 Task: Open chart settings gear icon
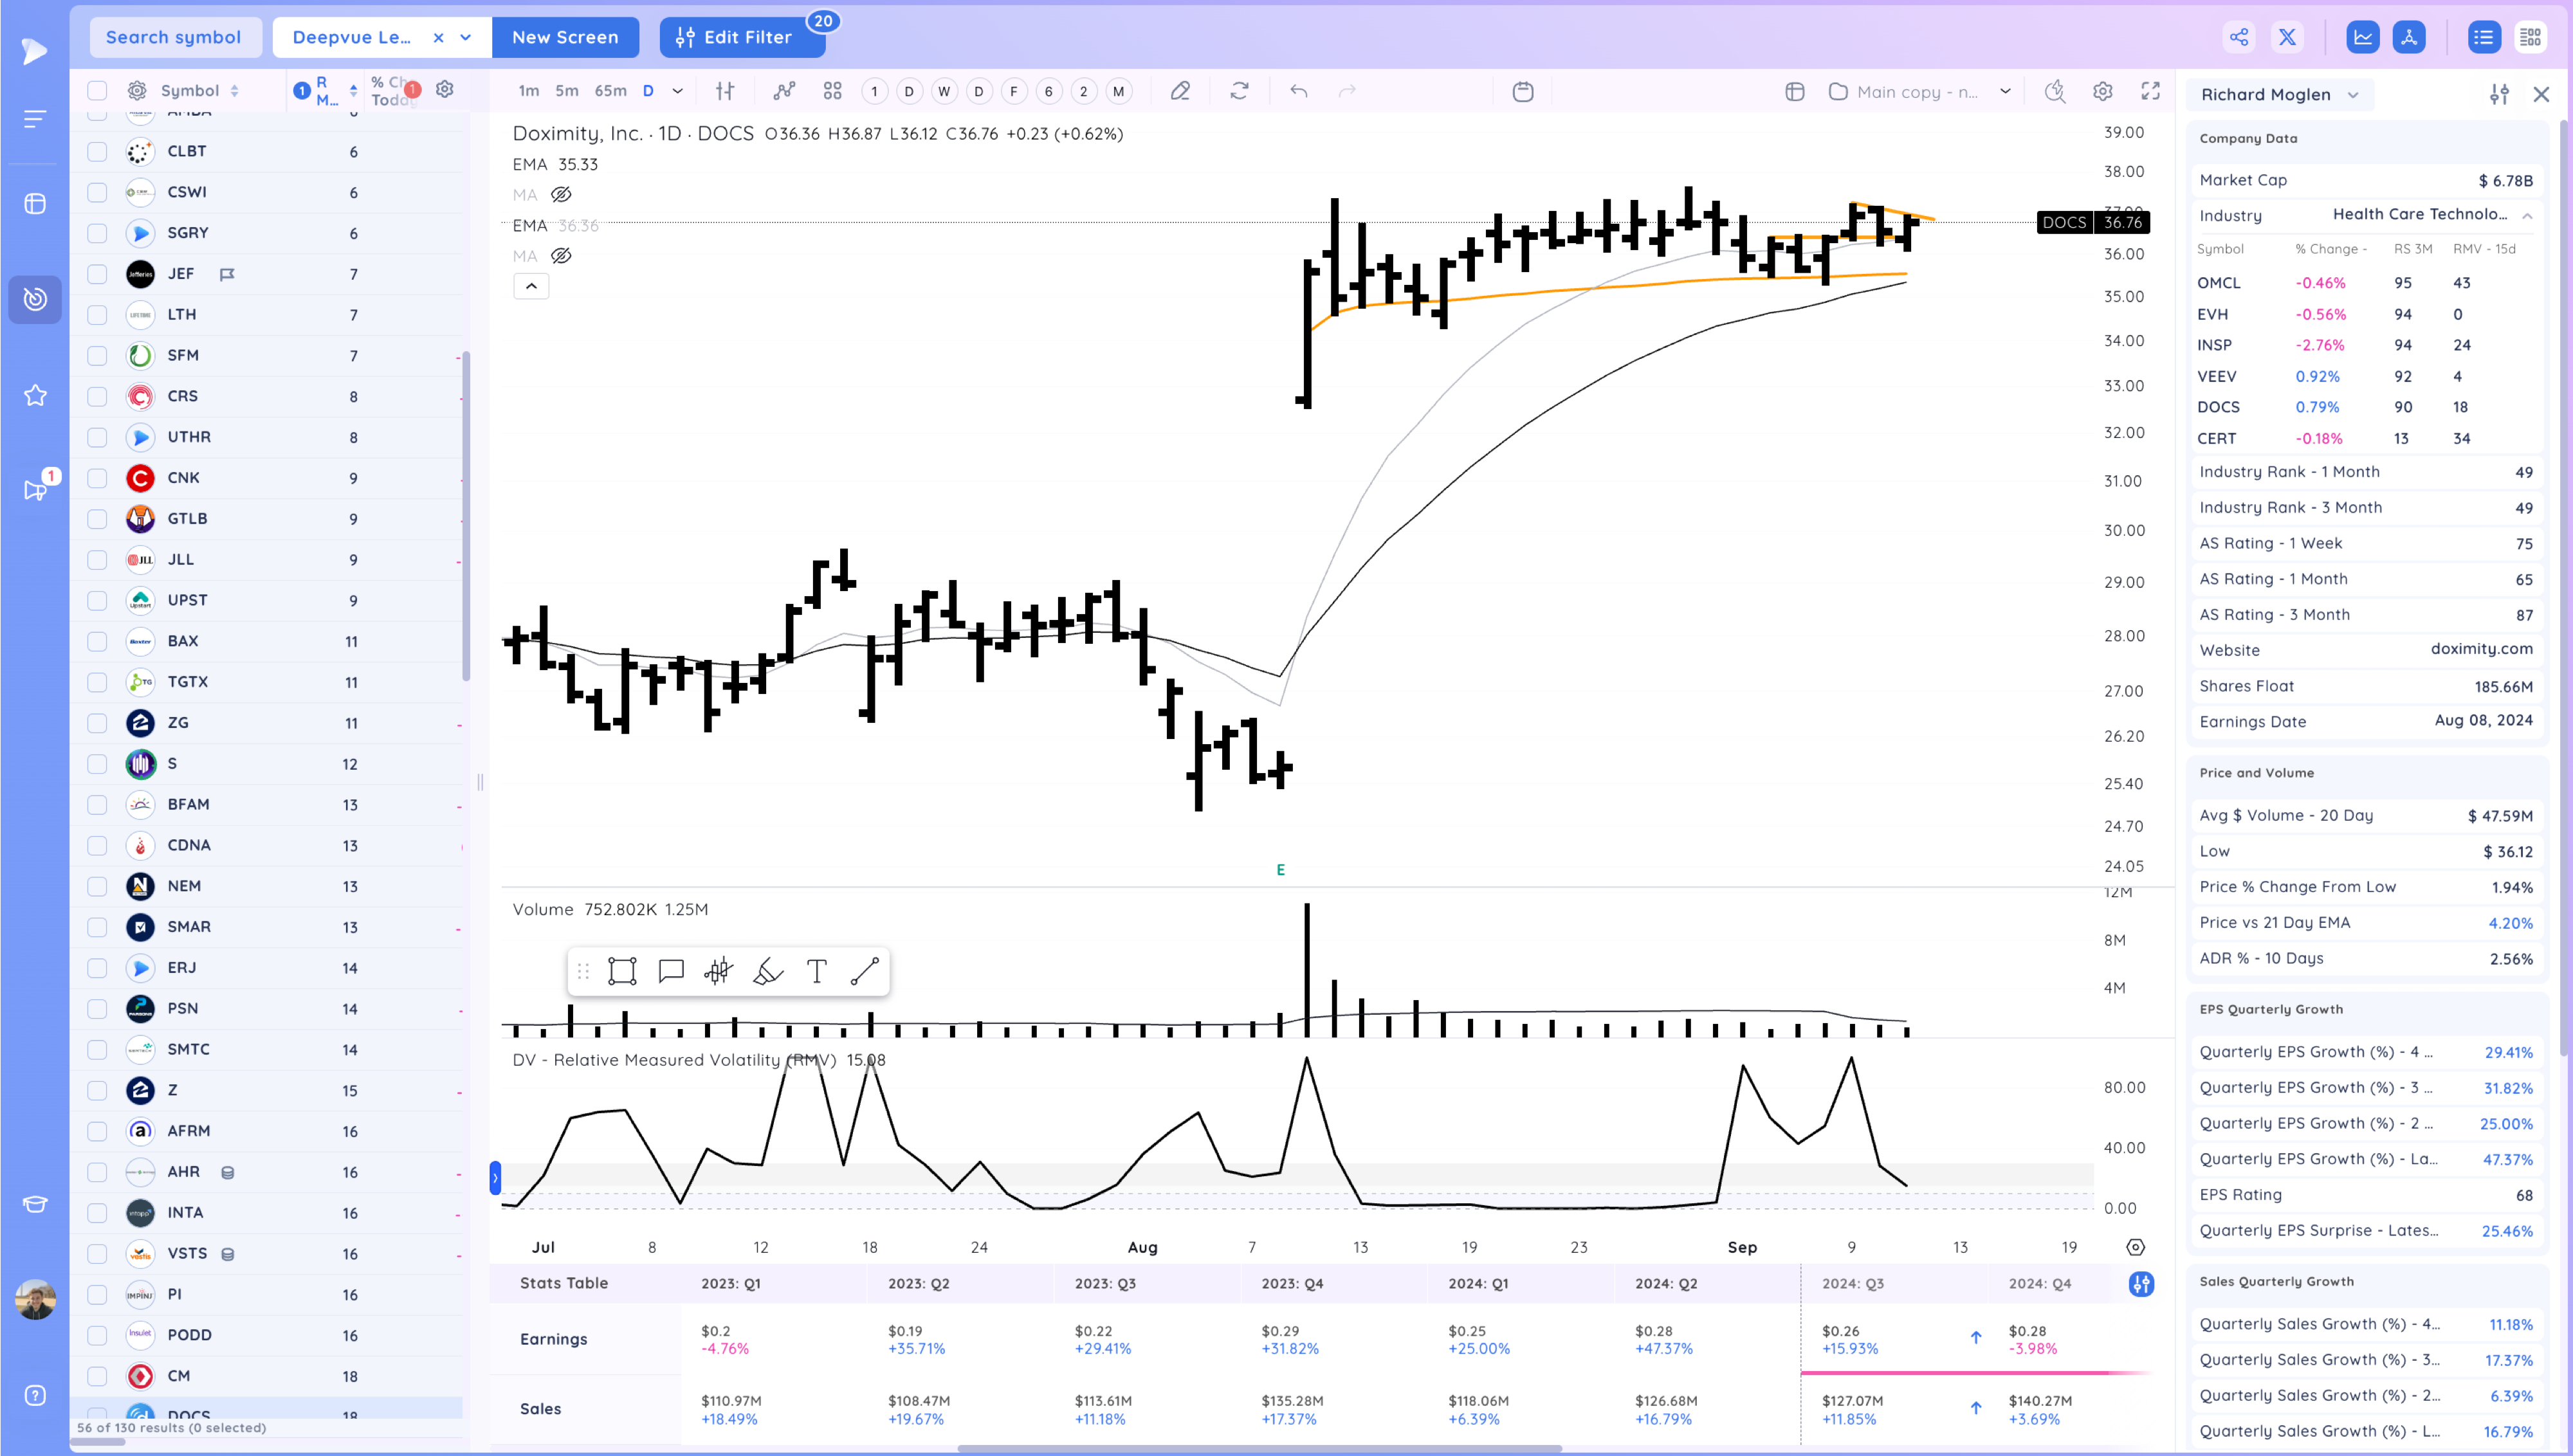[2102, 91]
